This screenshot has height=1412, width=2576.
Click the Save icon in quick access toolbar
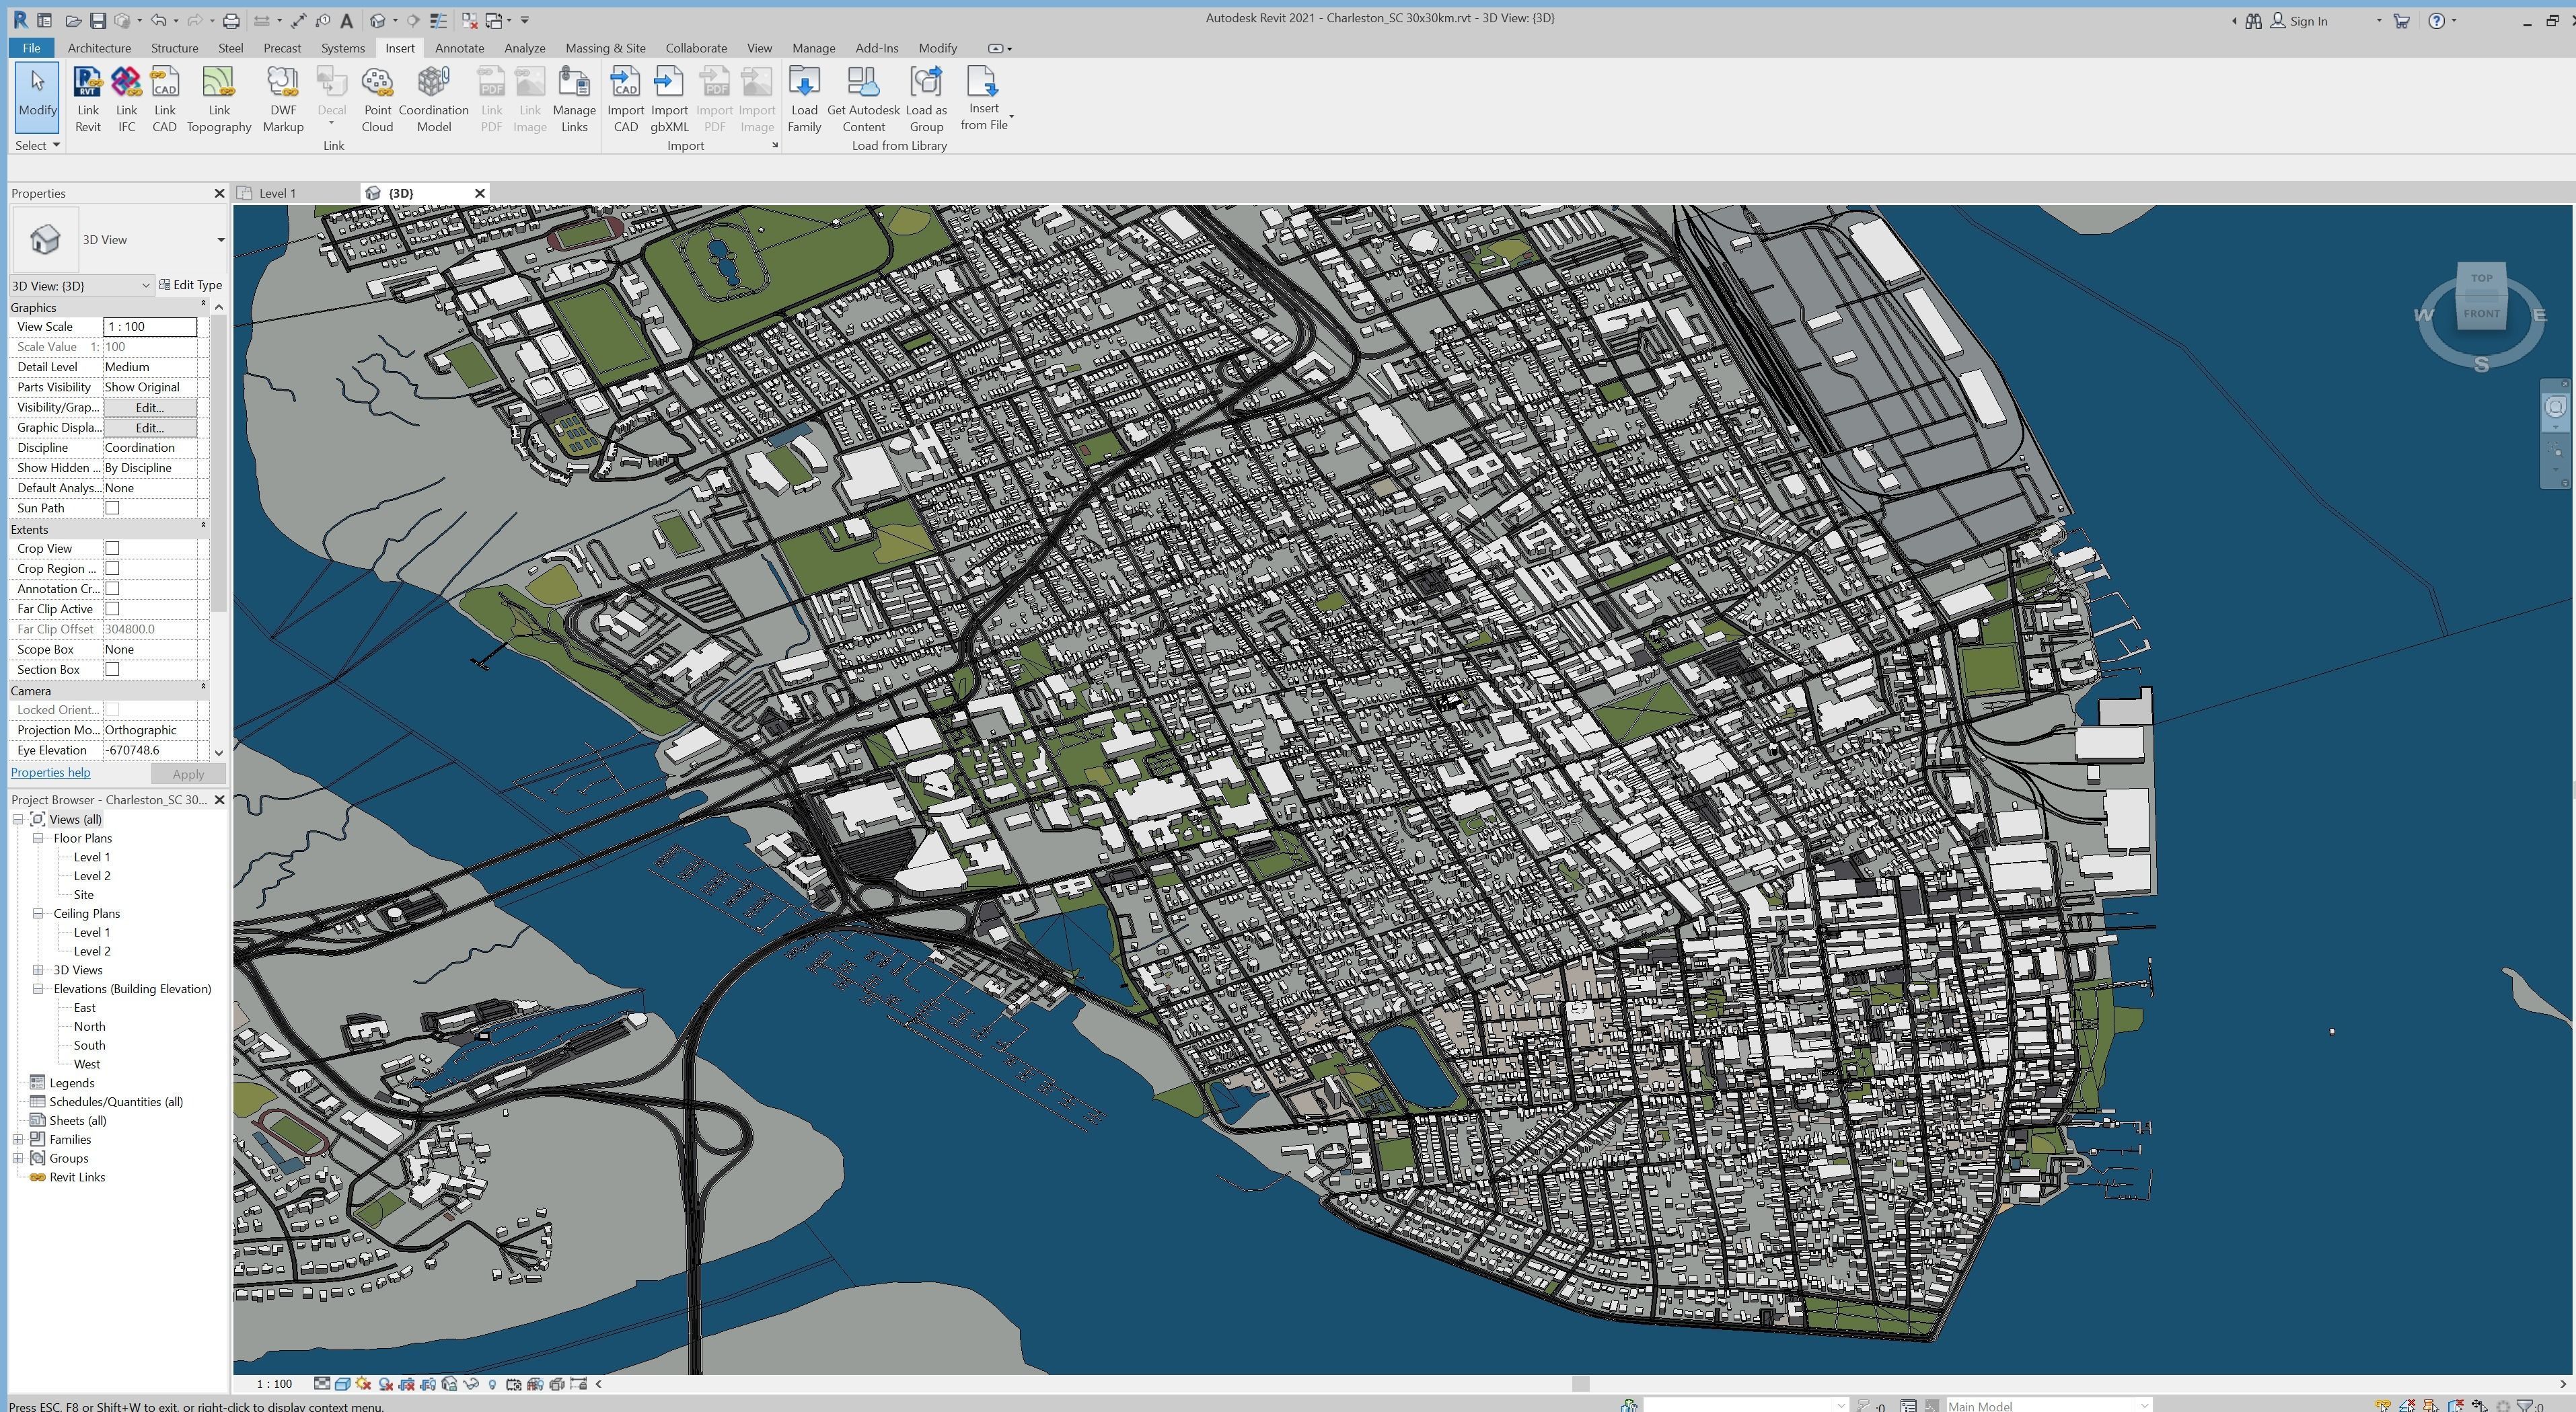[97, 20]
